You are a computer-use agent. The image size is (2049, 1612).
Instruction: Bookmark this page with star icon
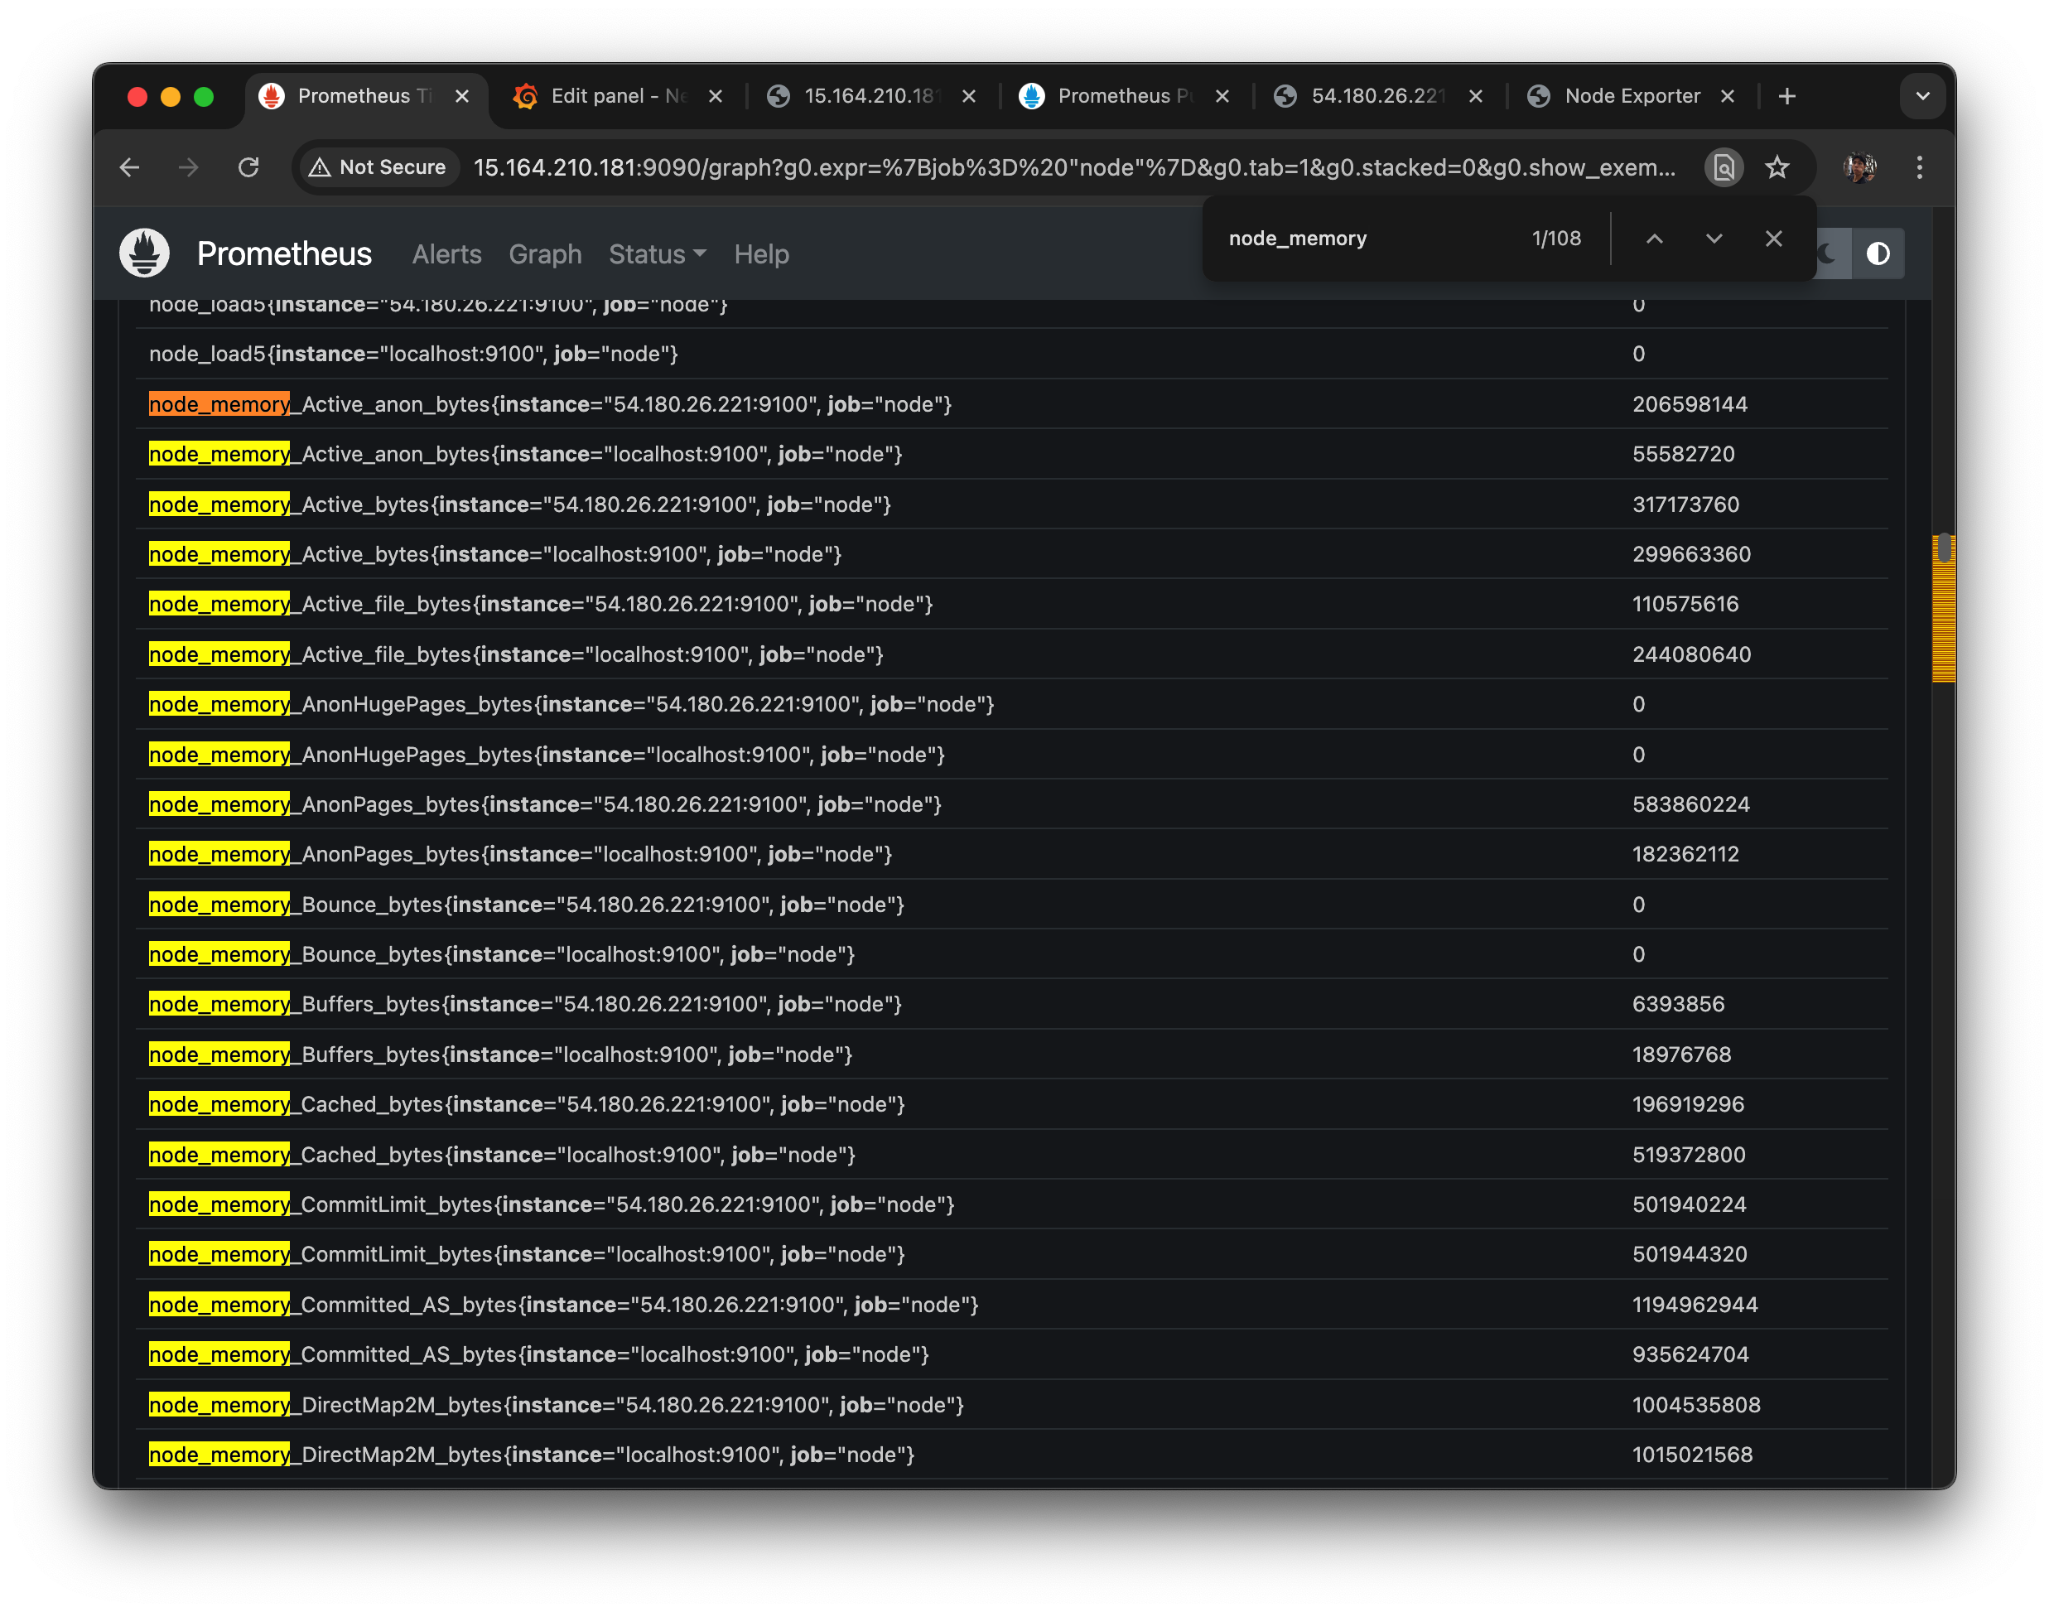[1777, 167]
